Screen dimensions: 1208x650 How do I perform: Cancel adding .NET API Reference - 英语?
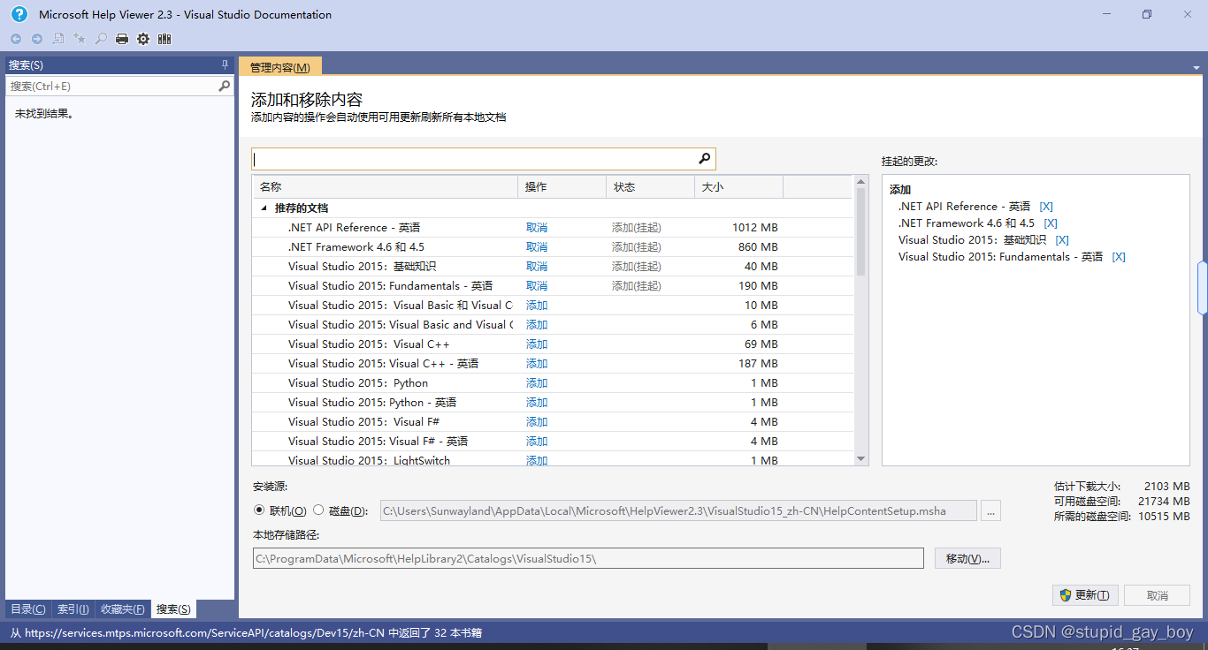click(537, 228)
